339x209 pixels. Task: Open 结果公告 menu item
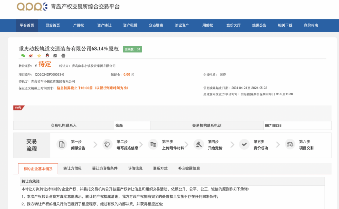[260, 25]
